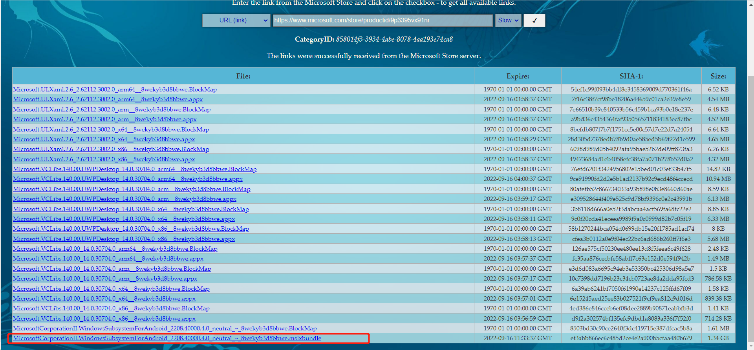Download VCLibs UWPDesktop arm appx link
Screen dimensions: 754x350
(124, 199)
